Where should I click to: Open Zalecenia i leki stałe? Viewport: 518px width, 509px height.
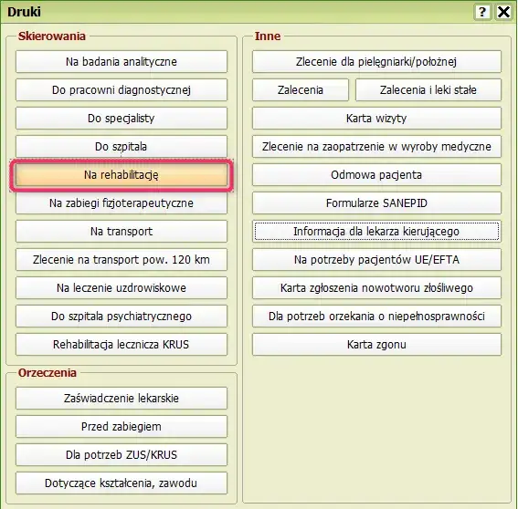(x=428, y=90)
